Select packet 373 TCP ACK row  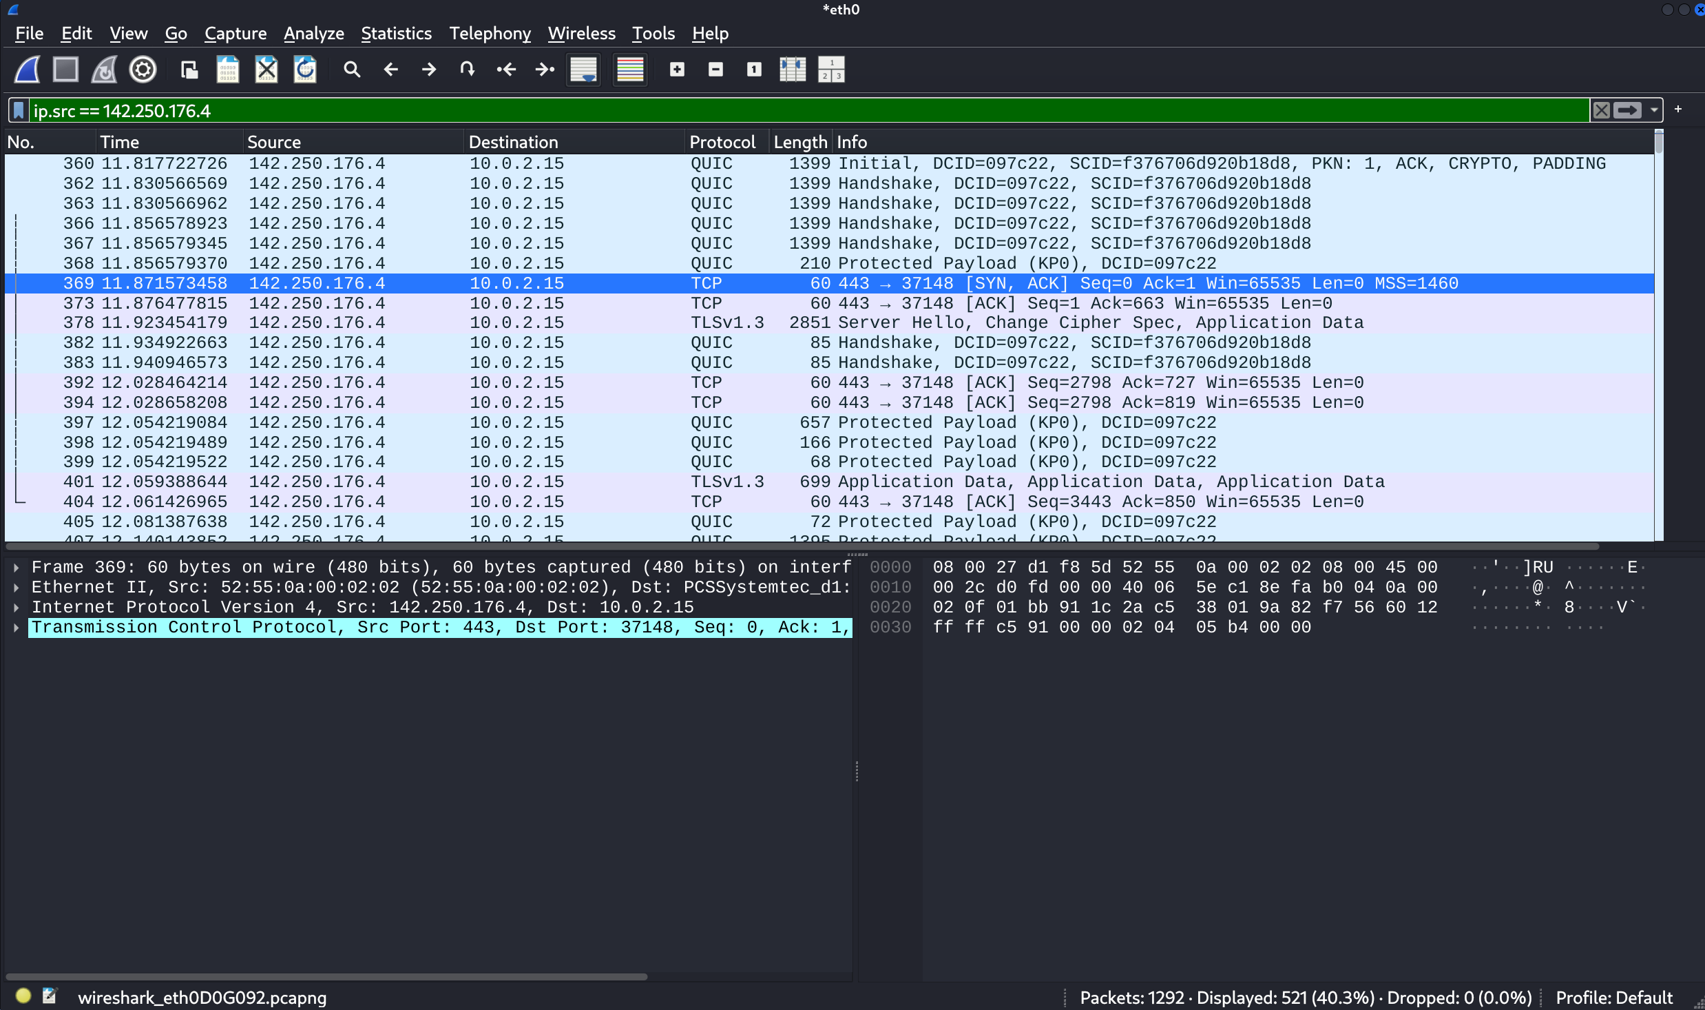829,304
